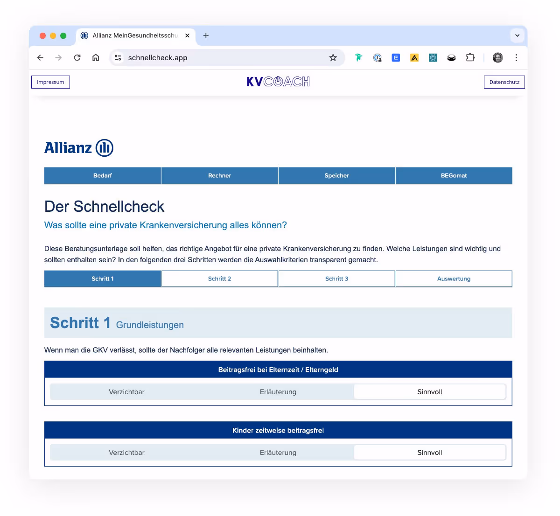Viewport: 560px width, 516px height.
Task: Click the Datenschutz button
Action: tap(504, 82)
